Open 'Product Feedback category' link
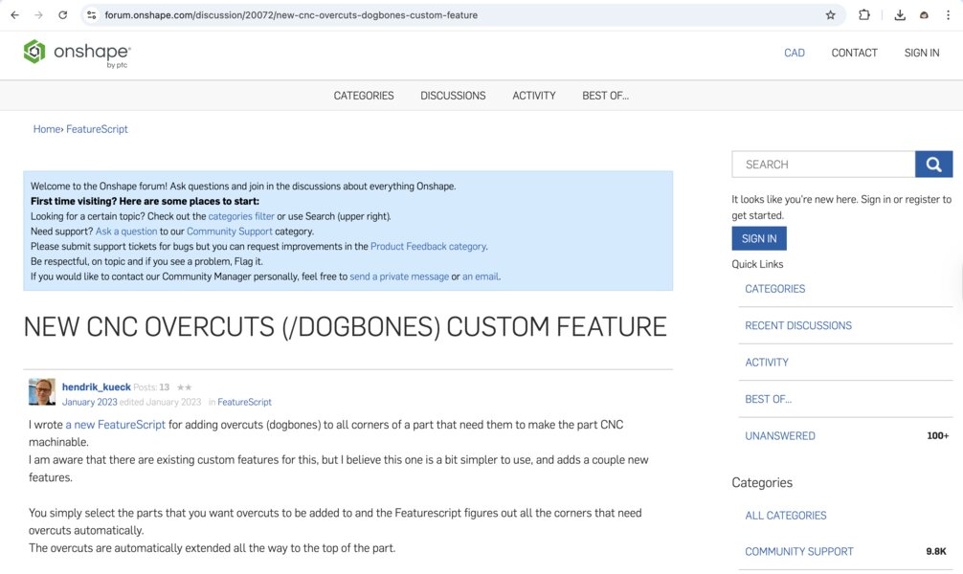 428,246
